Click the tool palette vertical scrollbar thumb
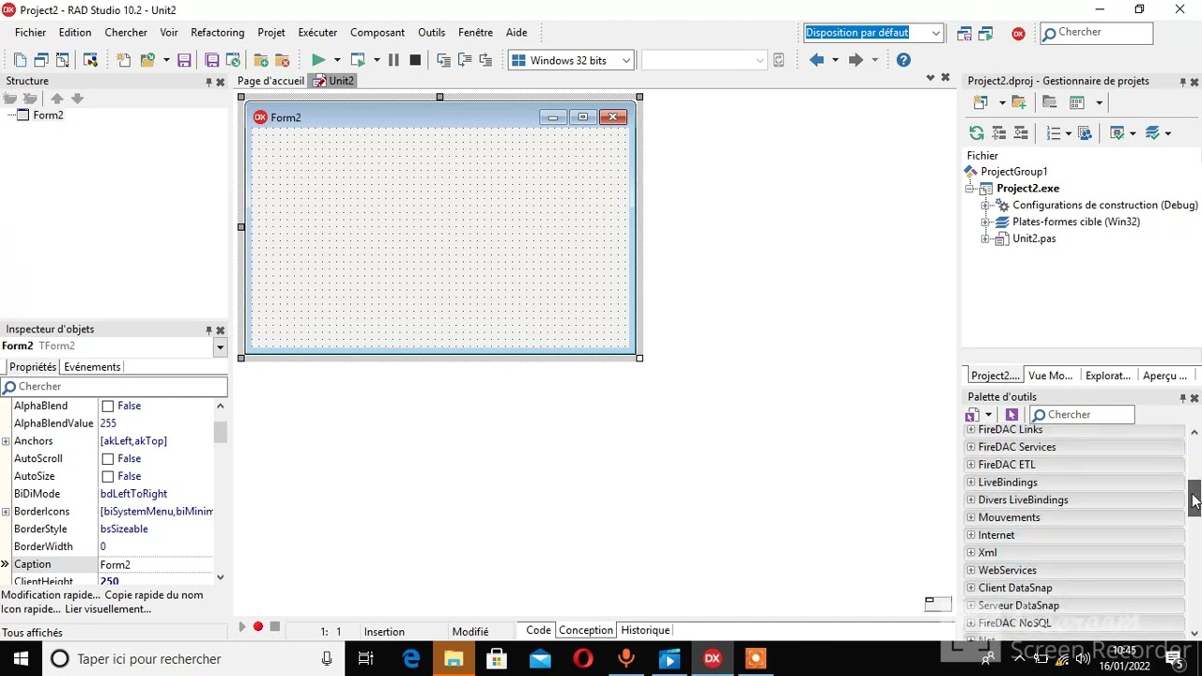The image size is (1202, 676). click(x=1194, y=499)
